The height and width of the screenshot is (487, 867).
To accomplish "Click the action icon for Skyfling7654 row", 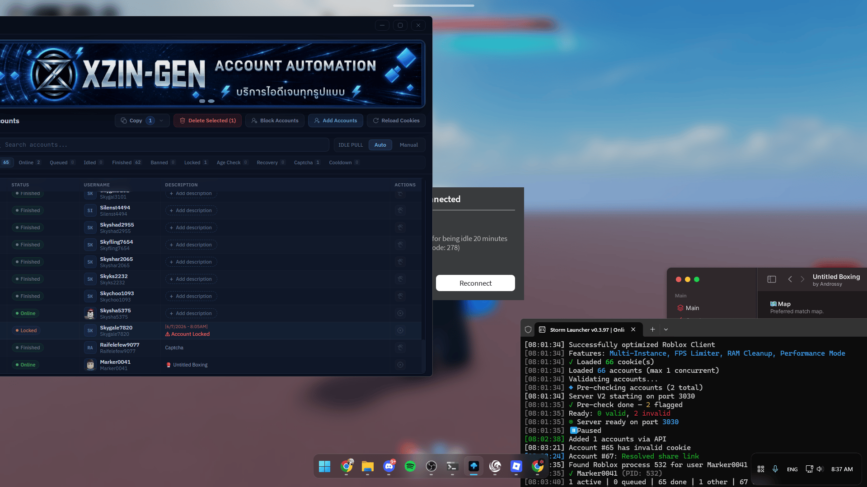I will tap(400, 245).
